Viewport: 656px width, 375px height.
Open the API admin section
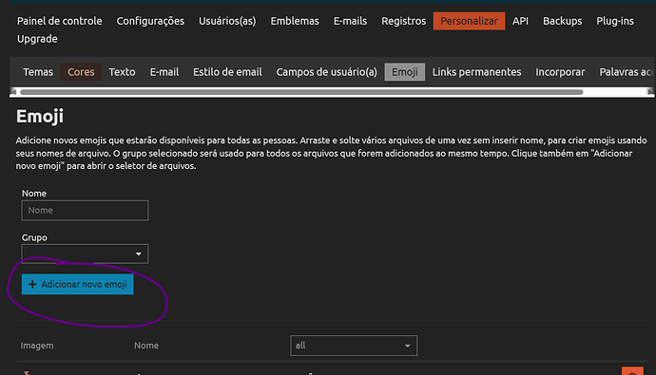520,21
